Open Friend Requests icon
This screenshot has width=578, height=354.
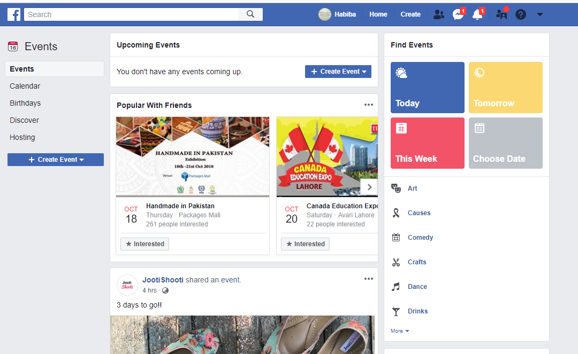(439, 15)
